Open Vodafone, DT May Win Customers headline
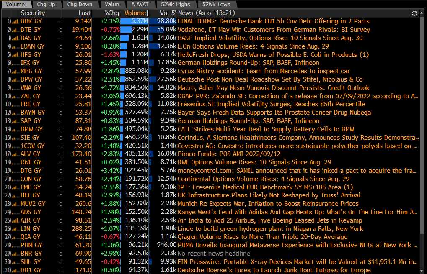Viewport: 427px width, 274px height. click(x=274, y=30)
